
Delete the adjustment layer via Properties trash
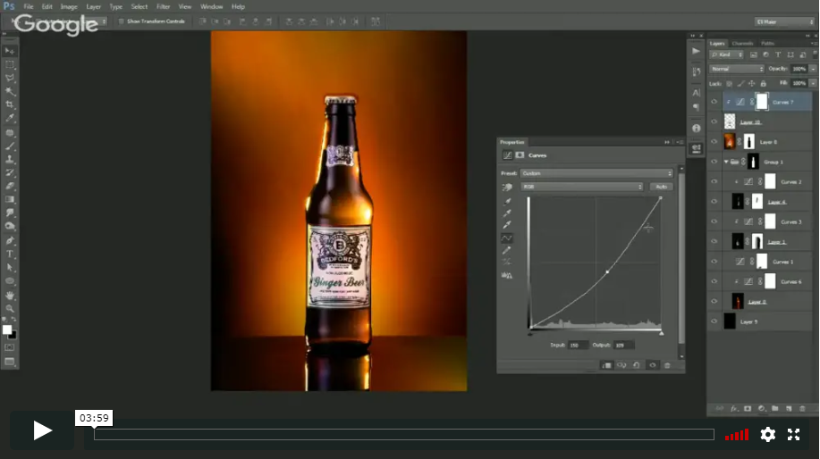tap(667, 365)
